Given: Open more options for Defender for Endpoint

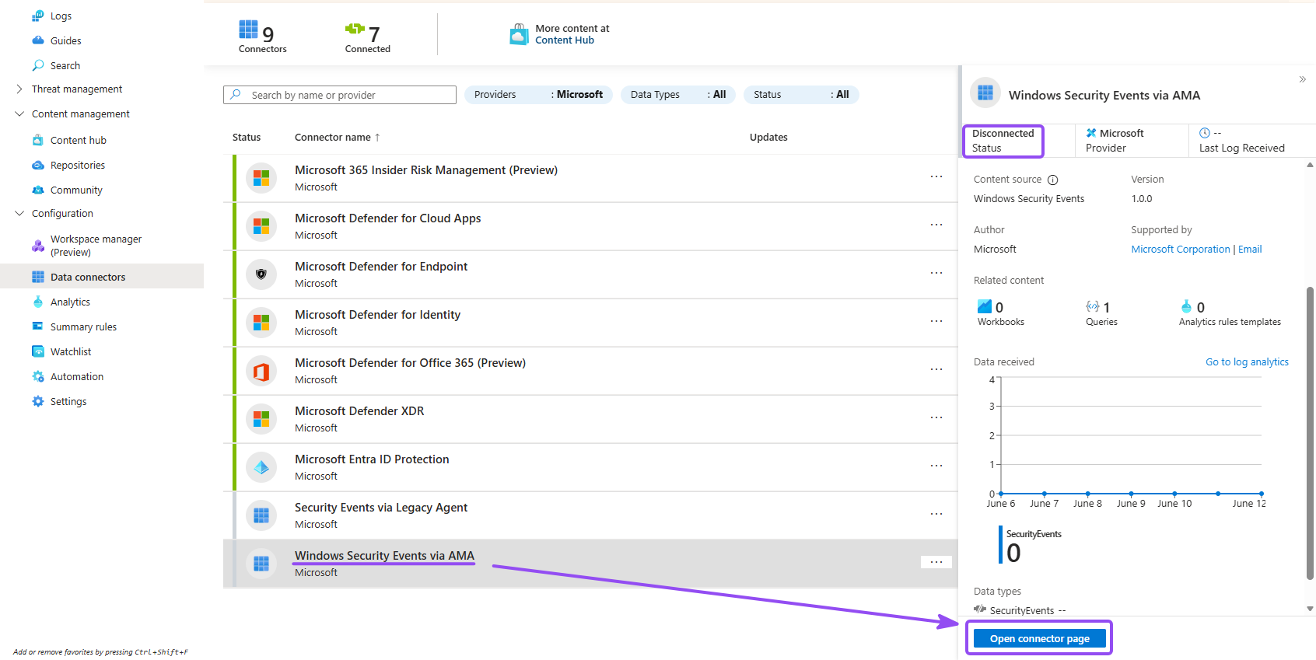Looking at the screenshot, I should point(936,273).
